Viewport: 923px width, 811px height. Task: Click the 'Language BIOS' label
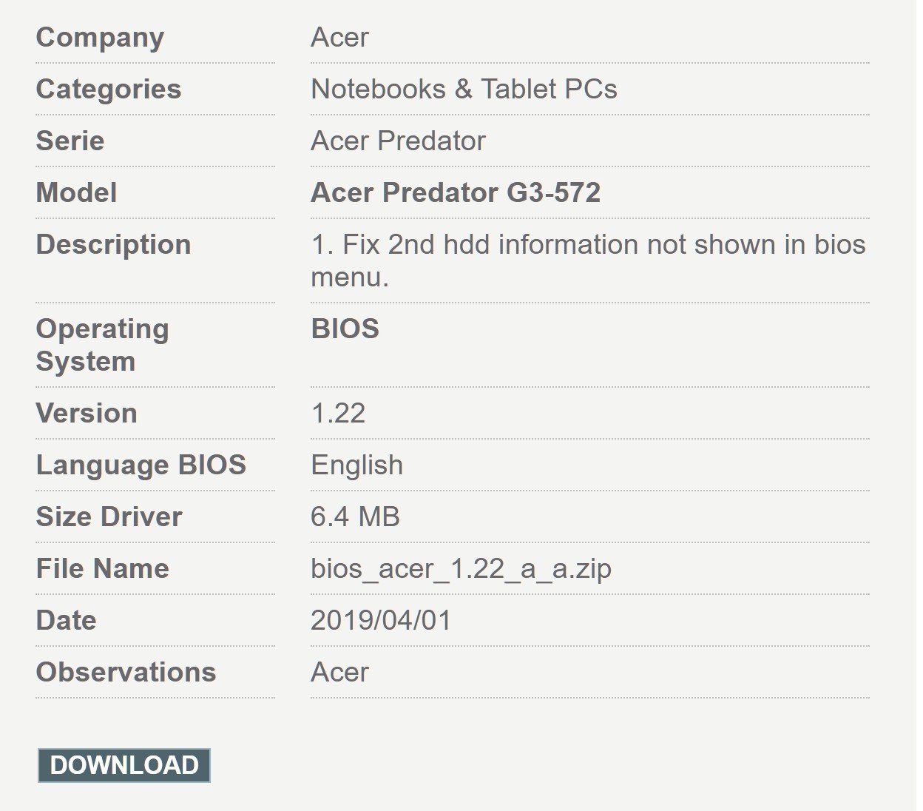tap(141, 465)
